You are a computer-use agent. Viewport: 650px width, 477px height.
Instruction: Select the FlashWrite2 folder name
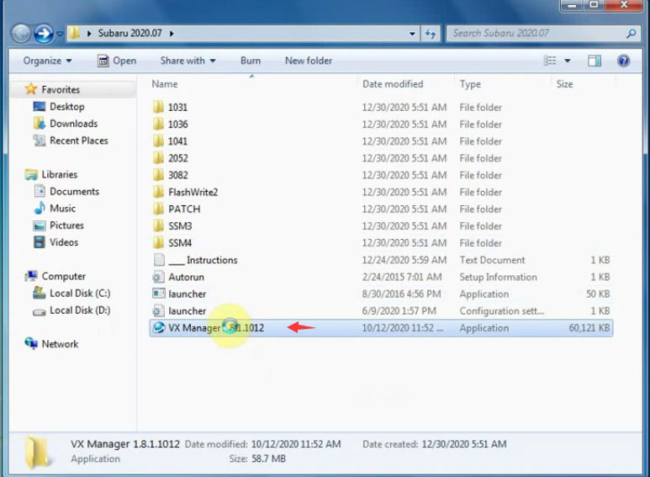[193, 192]
